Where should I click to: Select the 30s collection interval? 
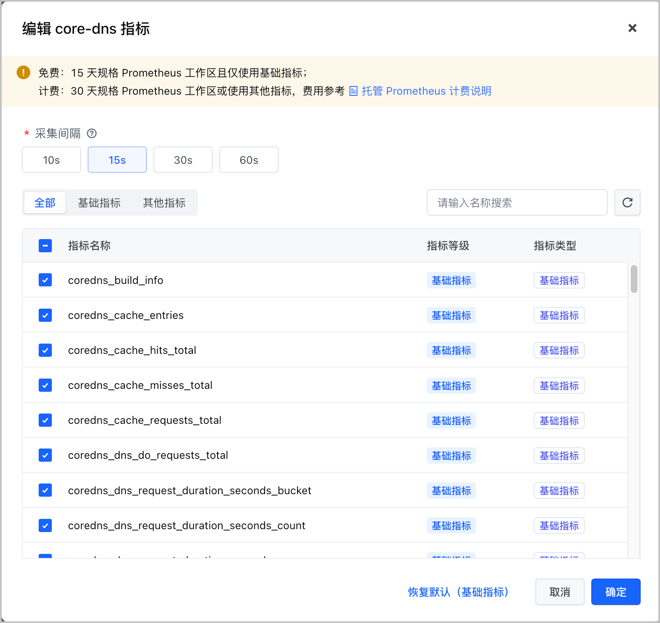(183, 160)
